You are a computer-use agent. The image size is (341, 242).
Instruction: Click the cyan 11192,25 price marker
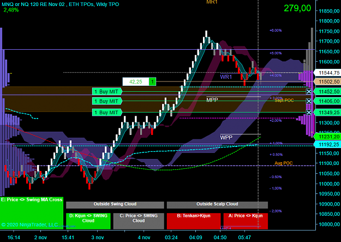(328, 144)
